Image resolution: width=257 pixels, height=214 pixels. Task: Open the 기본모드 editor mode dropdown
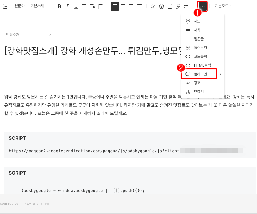pos(222,6)
